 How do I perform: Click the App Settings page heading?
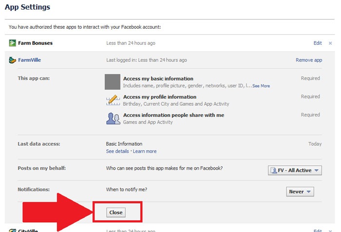pos(27,7)
